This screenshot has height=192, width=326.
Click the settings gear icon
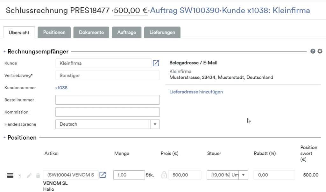(320, 51)
